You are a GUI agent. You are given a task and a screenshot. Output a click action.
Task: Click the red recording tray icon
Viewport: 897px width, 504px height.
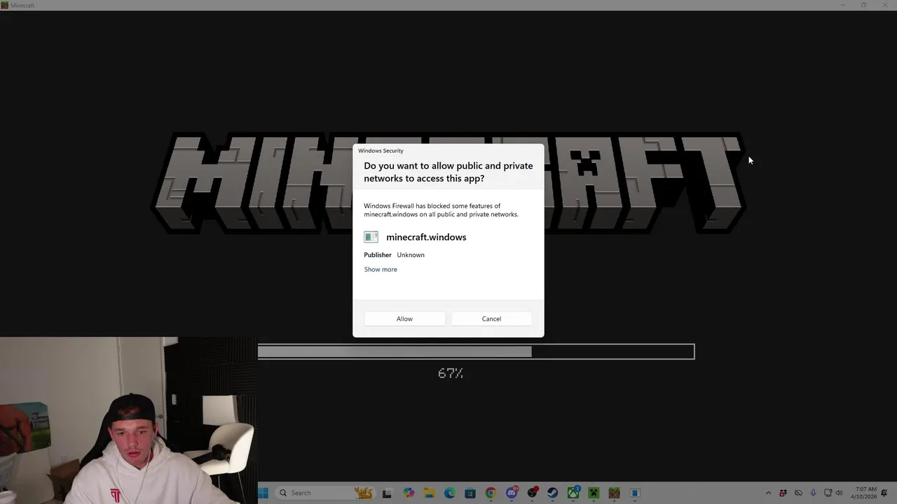(x=783, y=493)
